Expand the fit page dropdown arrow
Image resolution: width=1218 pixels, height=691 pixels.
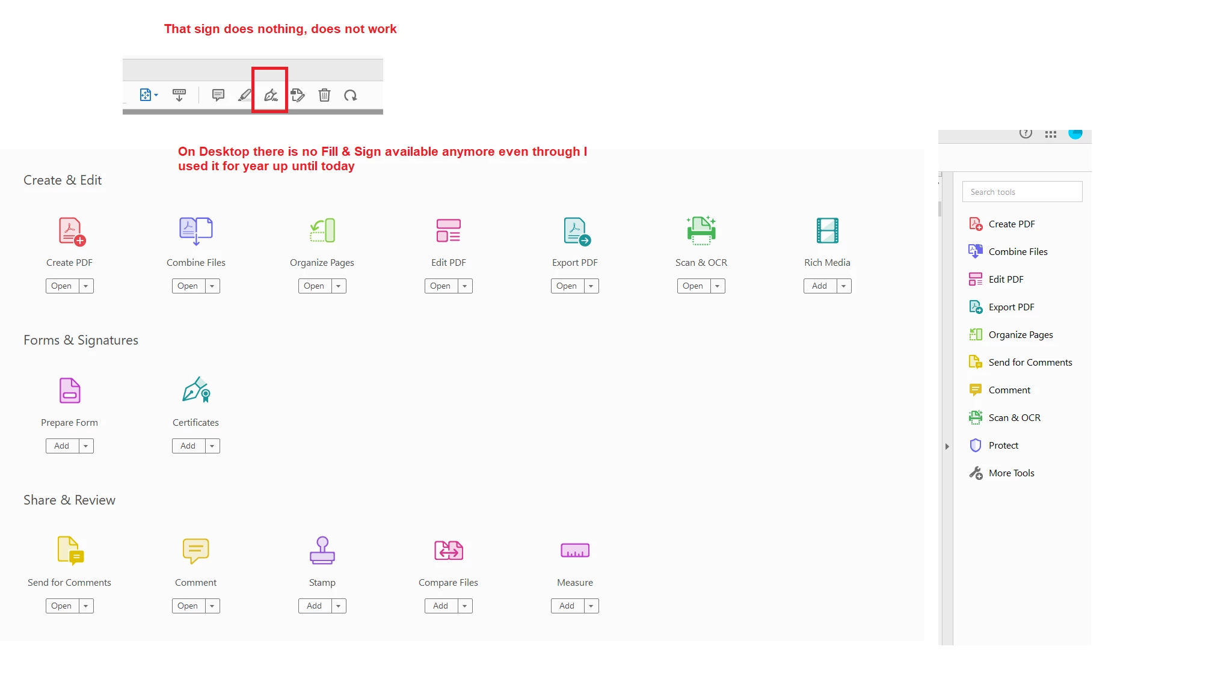coord(156,95)
